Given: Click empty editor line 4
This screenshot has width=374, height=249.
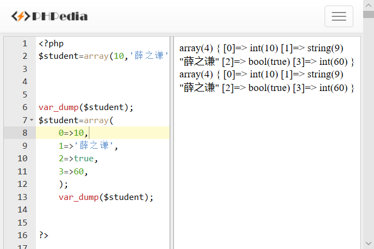Looking at the screenshot, I should click(x=103, y=82).
